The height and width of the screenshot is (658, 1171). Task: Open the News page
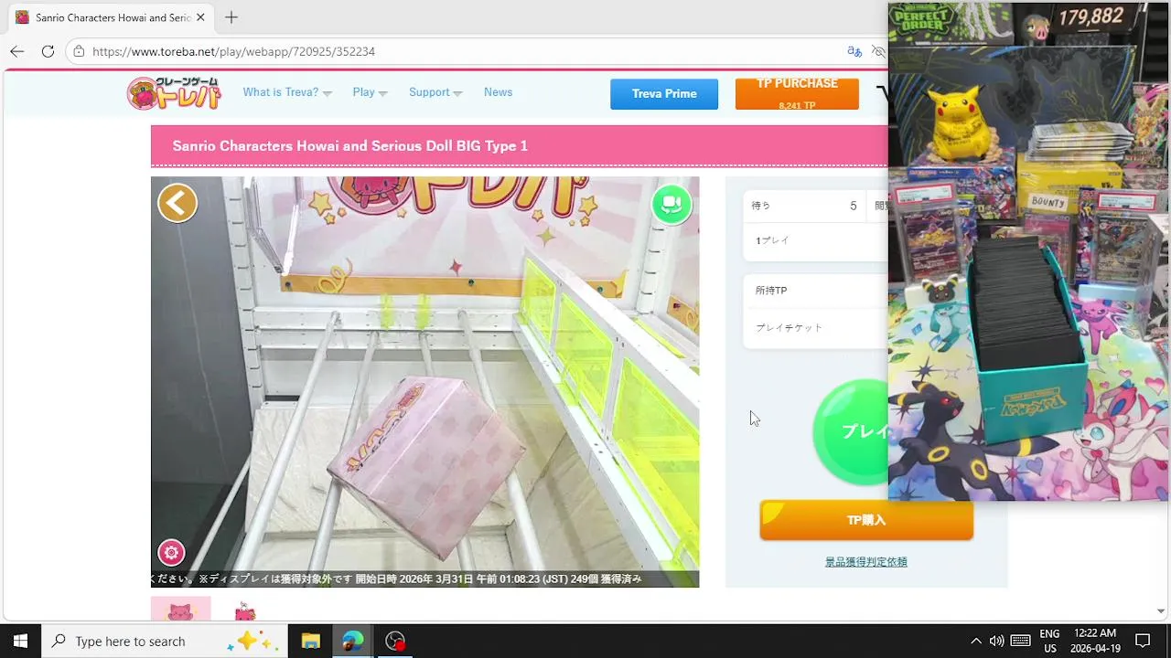click(498, 92)
